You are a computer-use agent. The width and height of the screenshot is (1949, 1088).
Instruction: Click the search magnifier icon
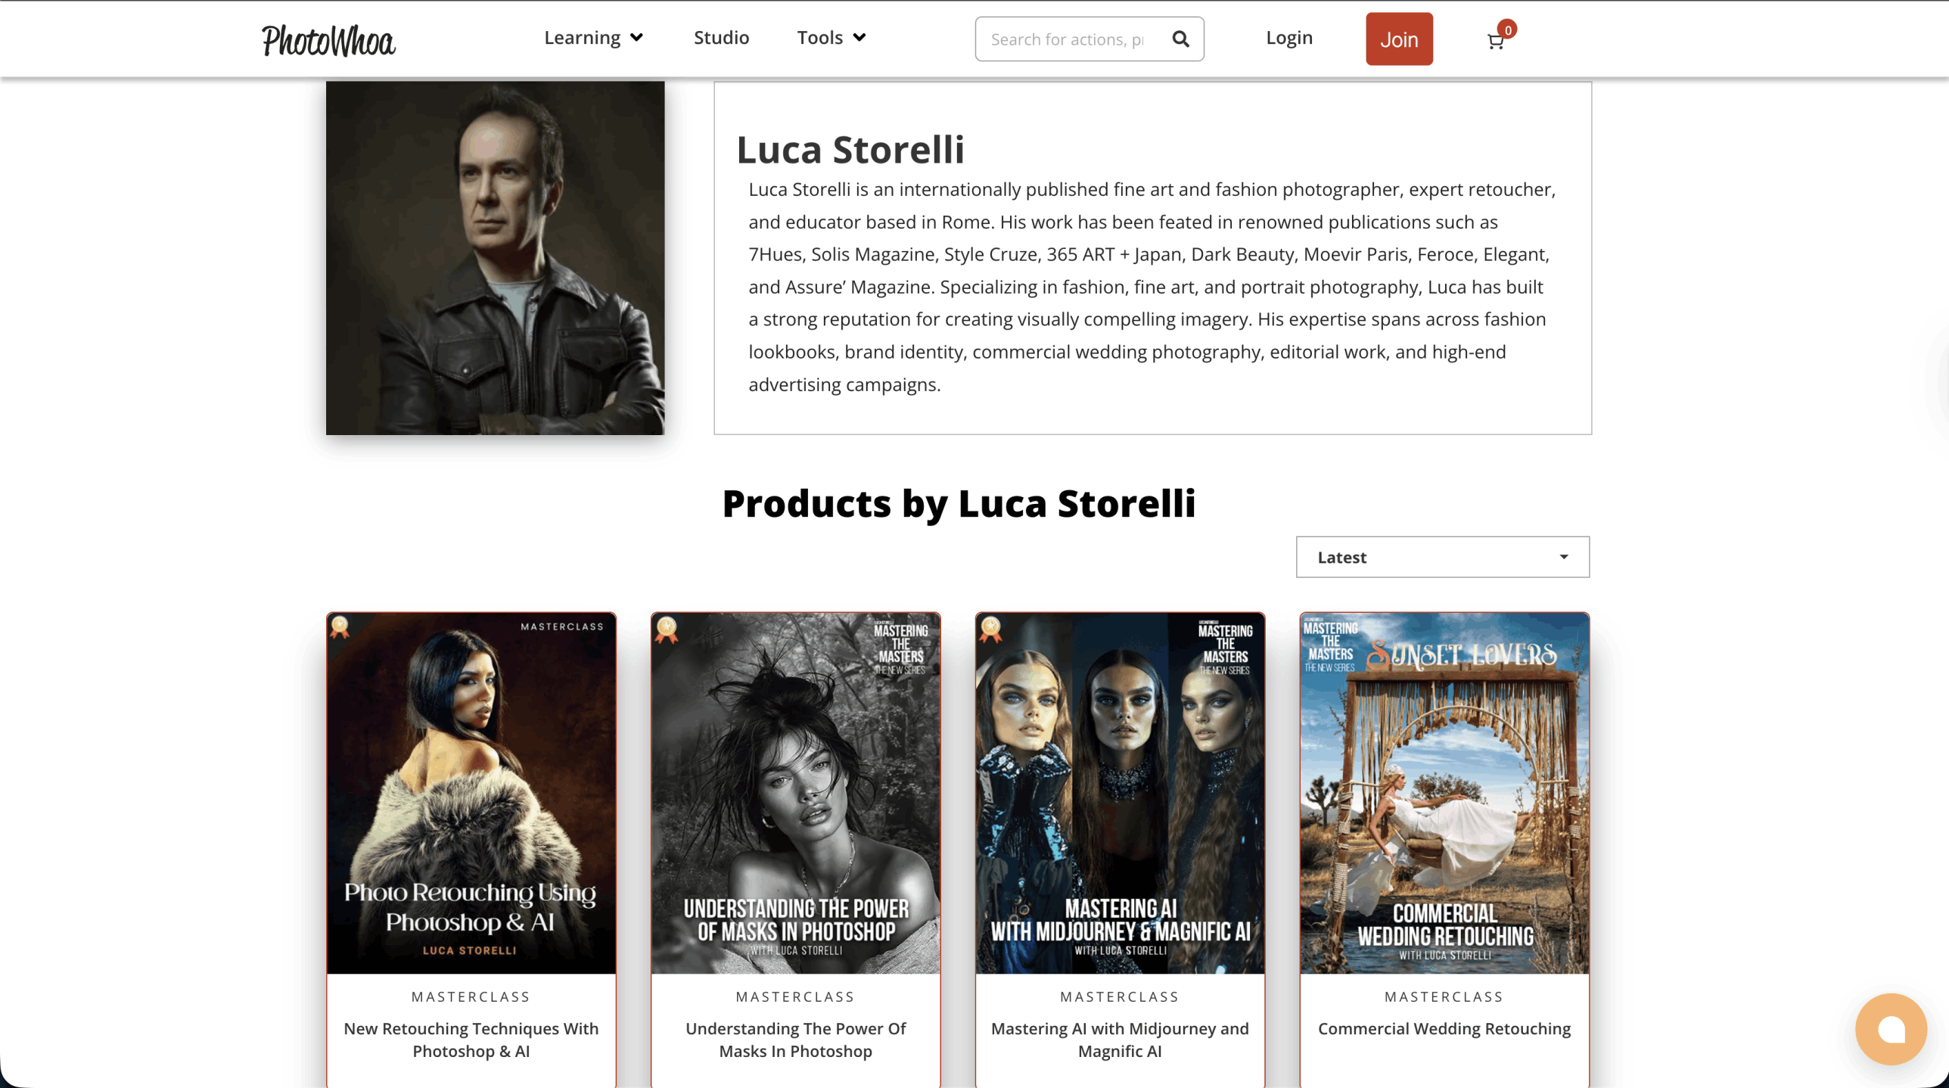[1180, 39]
